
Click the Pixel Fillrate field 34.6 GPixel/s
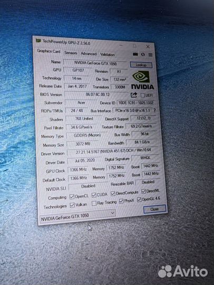[81, 127]
